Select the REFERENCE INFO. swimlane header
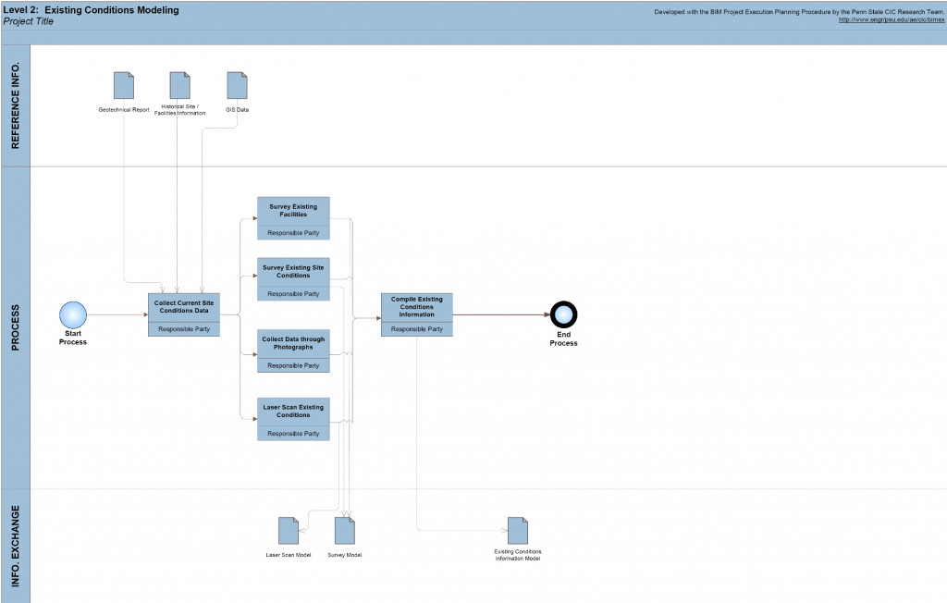The height and width of the screenshot is (603, 947). click(15, 106)
